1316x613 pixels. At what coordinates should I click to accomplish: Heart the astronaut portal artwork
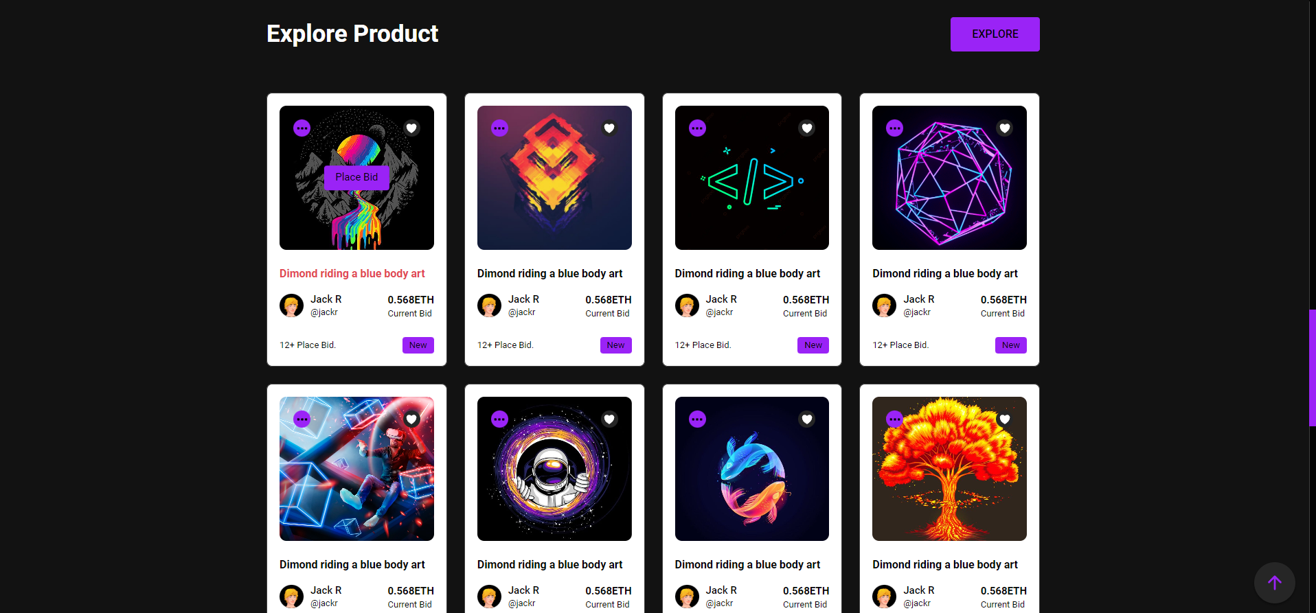point(609,419)
